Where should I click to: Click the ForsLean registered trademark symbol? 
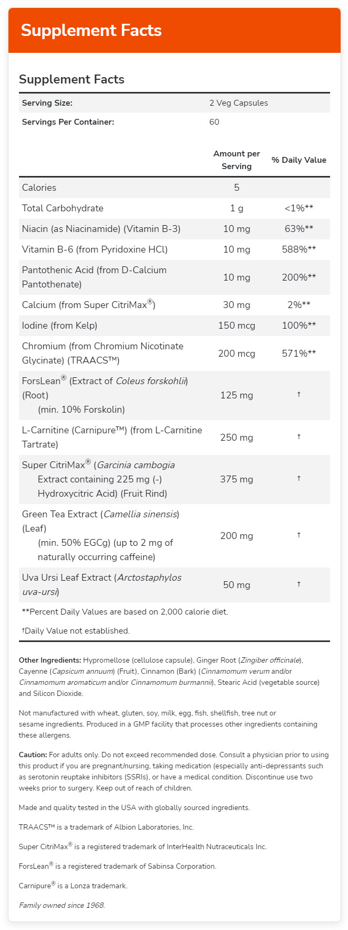click(x=65, y=378)
